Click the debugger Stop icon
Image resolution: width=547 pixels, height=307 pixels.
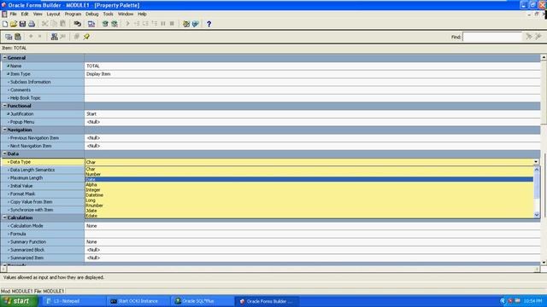point(172,24)
